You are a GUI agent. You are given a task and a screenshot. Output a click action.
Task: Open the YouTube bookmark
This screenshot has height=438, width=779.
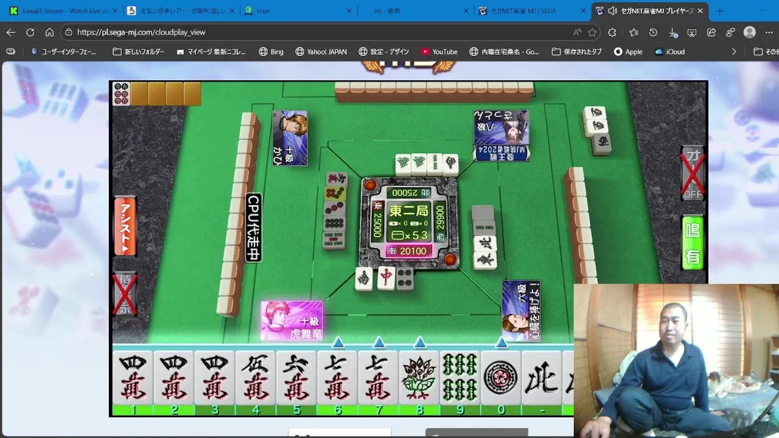(x=439, y=52)
